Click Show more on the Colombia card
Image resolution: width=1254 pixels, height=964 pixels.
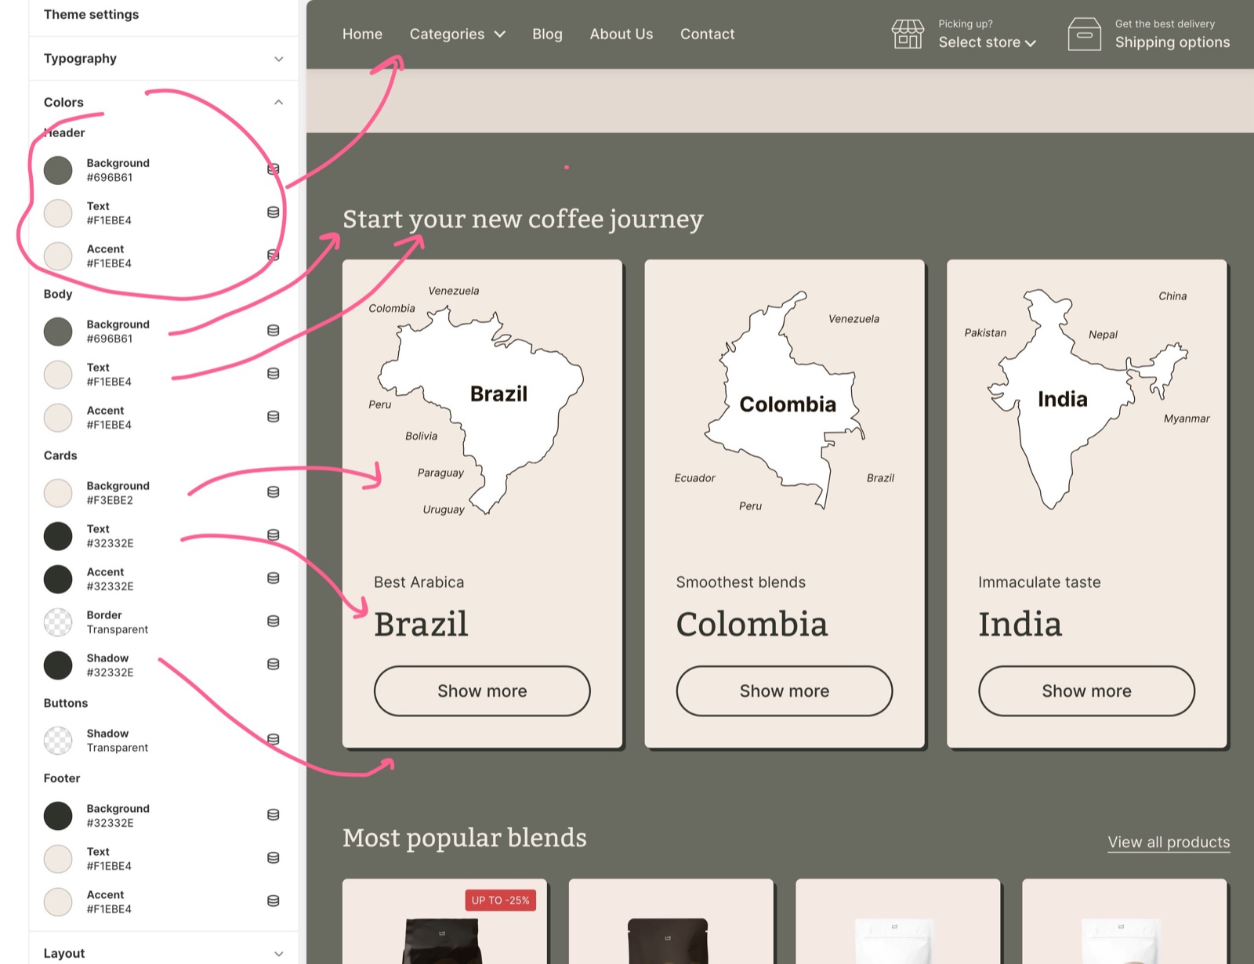click(785, 691)
